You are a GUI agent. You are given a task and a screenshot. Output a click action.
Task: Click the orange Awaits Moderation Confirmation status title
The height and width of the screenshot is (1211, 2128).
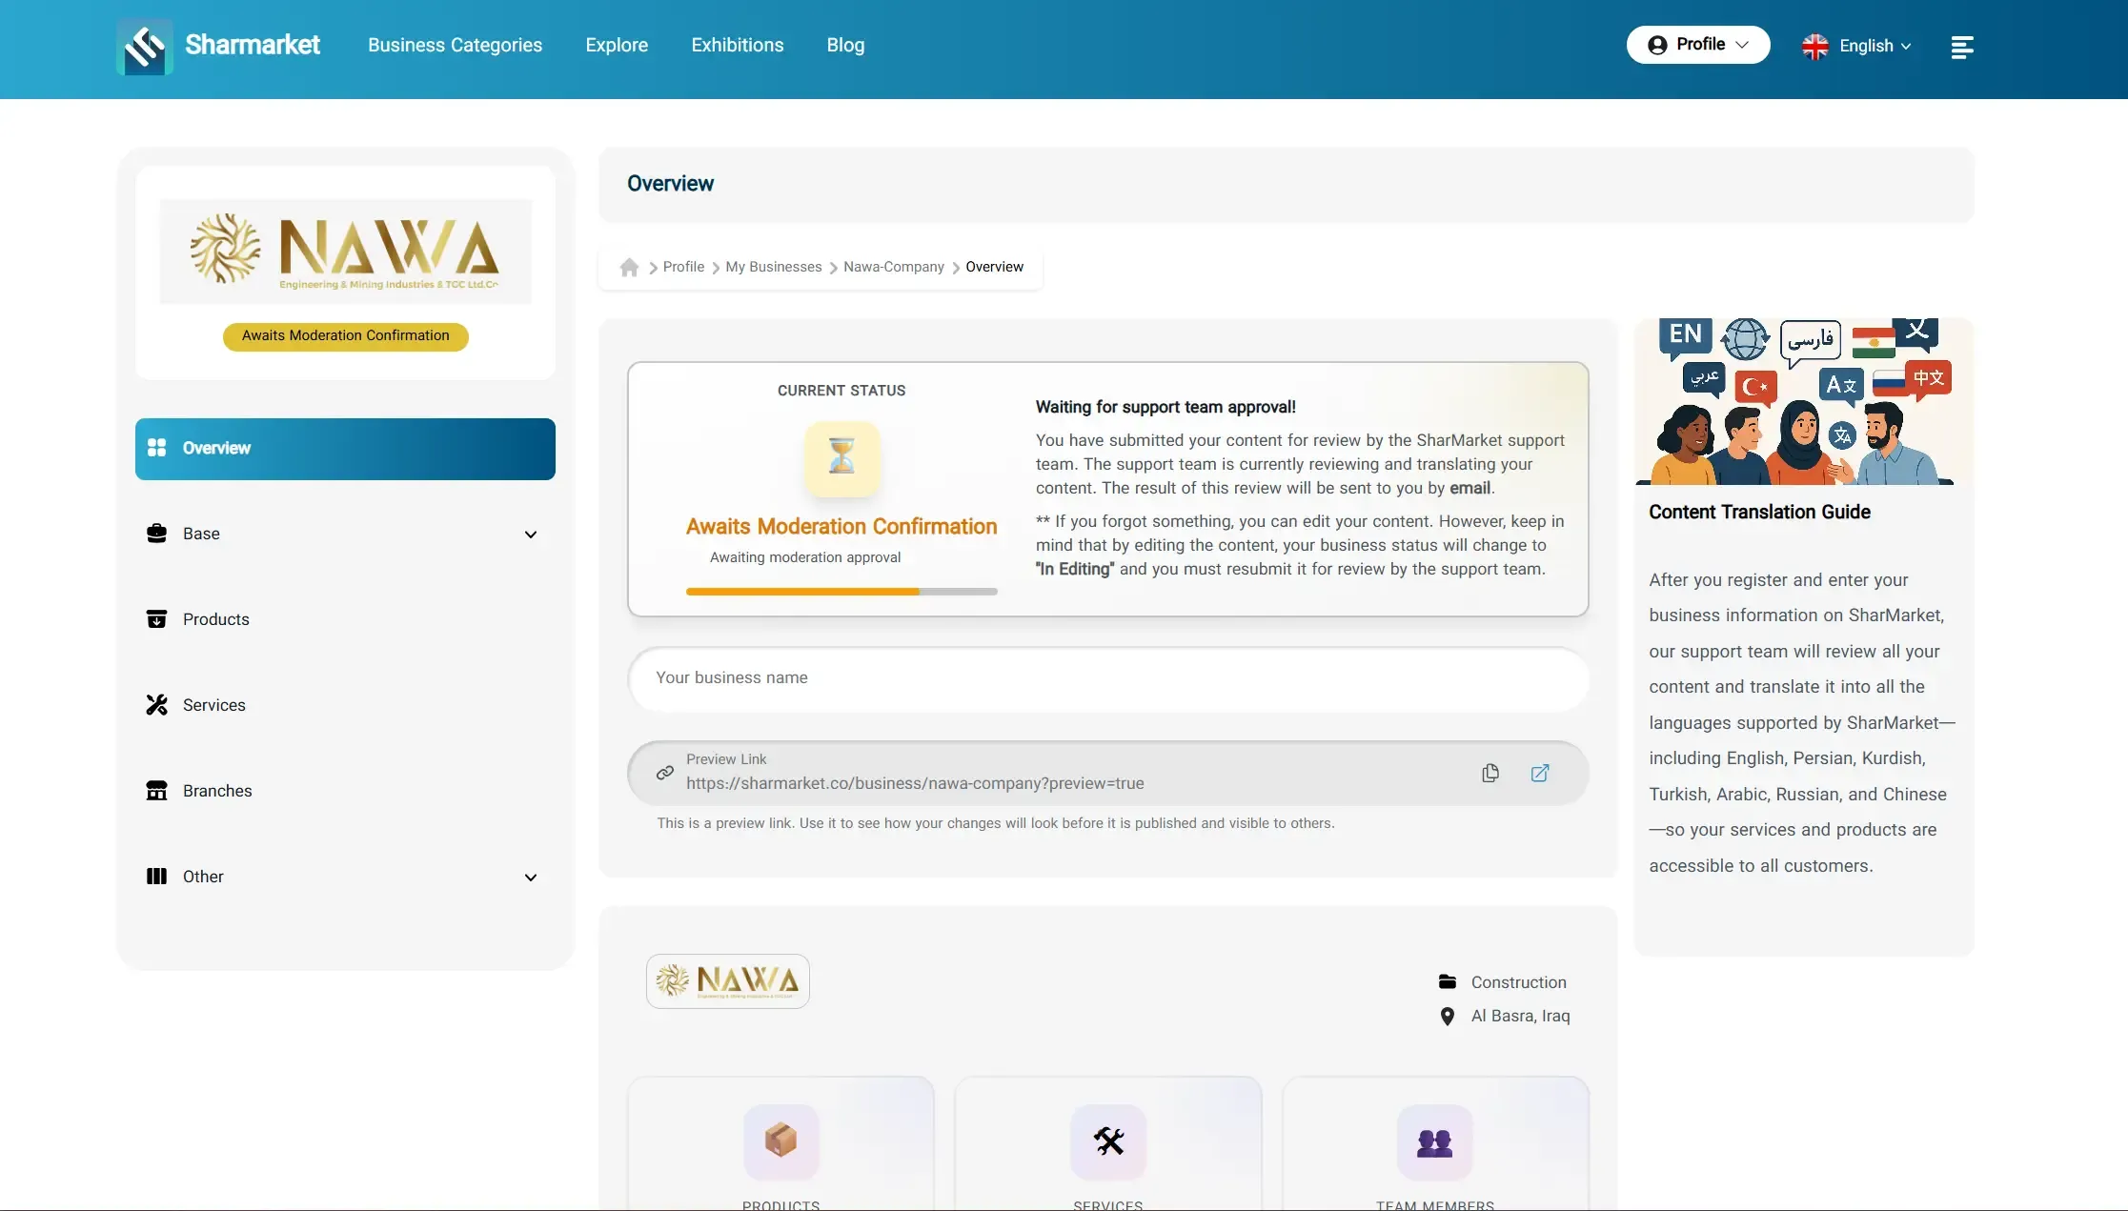pyautogui.click(x=841, y=527)
